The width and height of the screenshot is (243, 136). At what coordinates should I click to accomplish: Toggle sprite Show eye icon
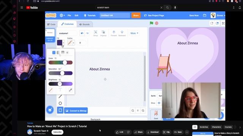click(x=159, y=103)
